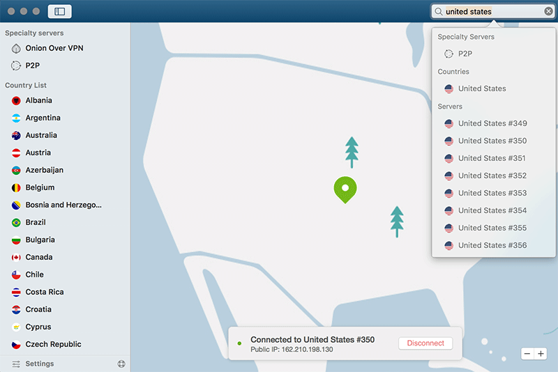Click the Chile flag icon
Viewport: 558px width, 372px height.
tap(16, 274)
